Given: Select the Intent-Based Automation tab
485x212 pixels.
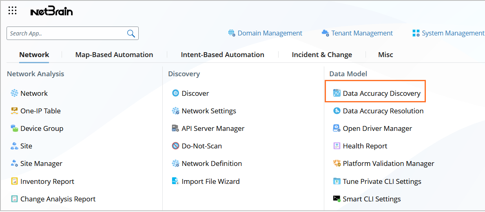Looking at the screenshot, I should coord(222,55).
